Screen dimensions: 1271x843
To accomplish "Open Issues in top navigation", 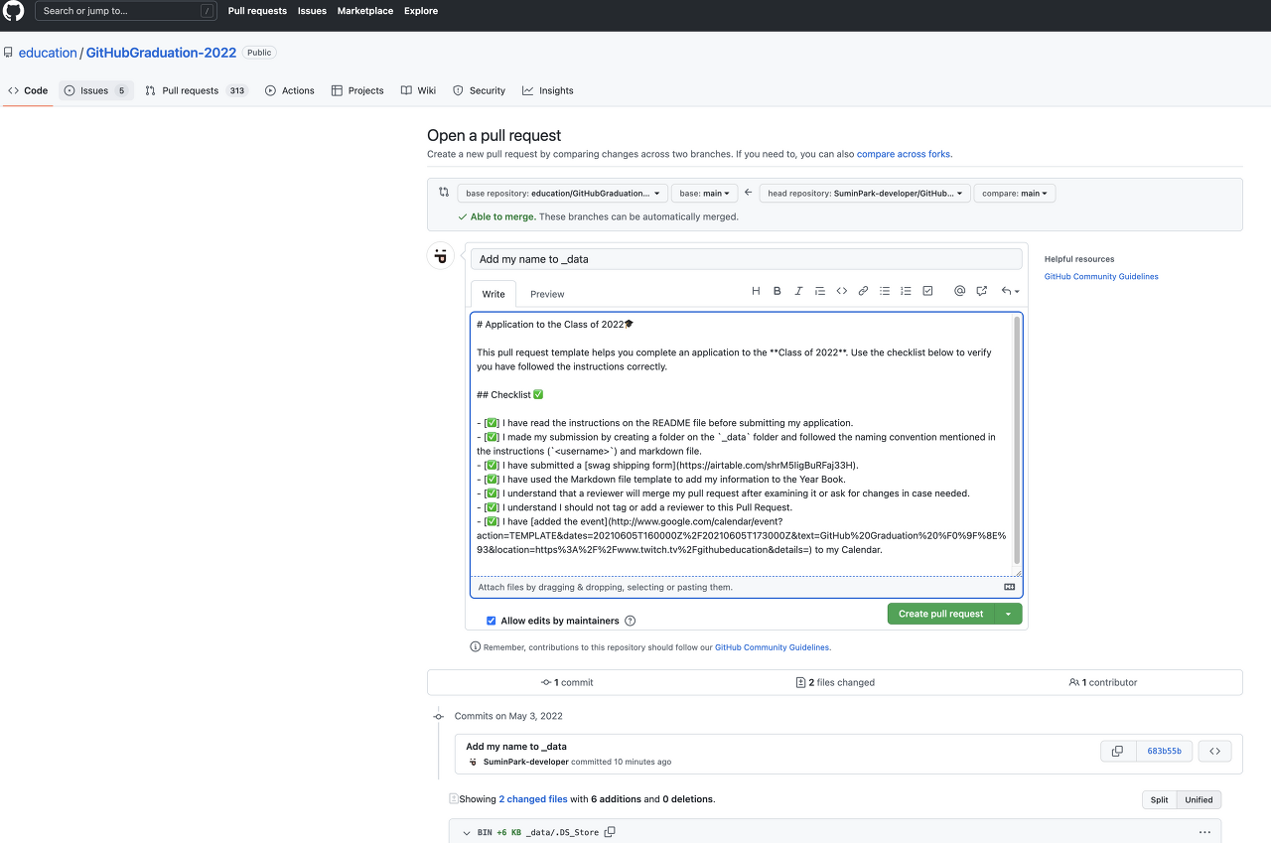I will coord(312,11).
